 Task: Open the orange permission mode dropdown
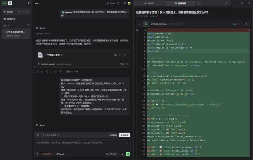(x=47, y=154)
